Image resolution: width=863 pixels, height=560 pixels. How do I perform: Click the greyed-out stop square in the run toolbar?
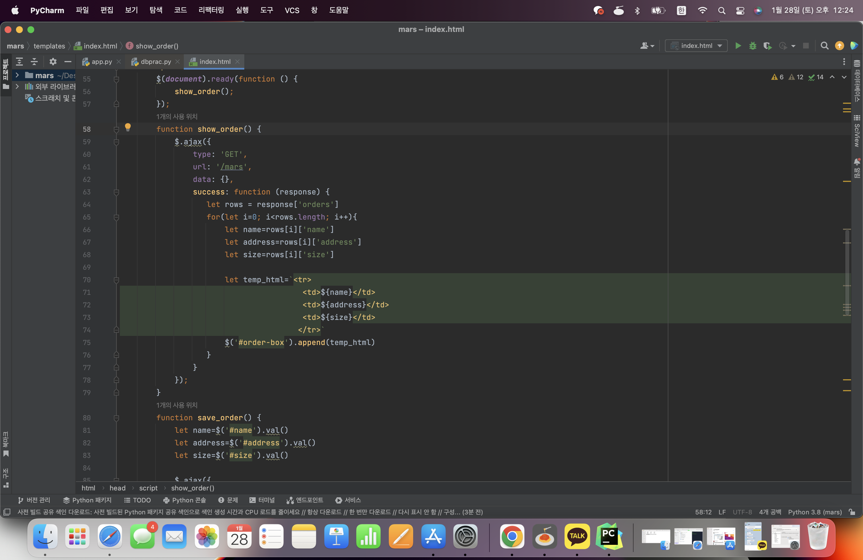point(806,46)
